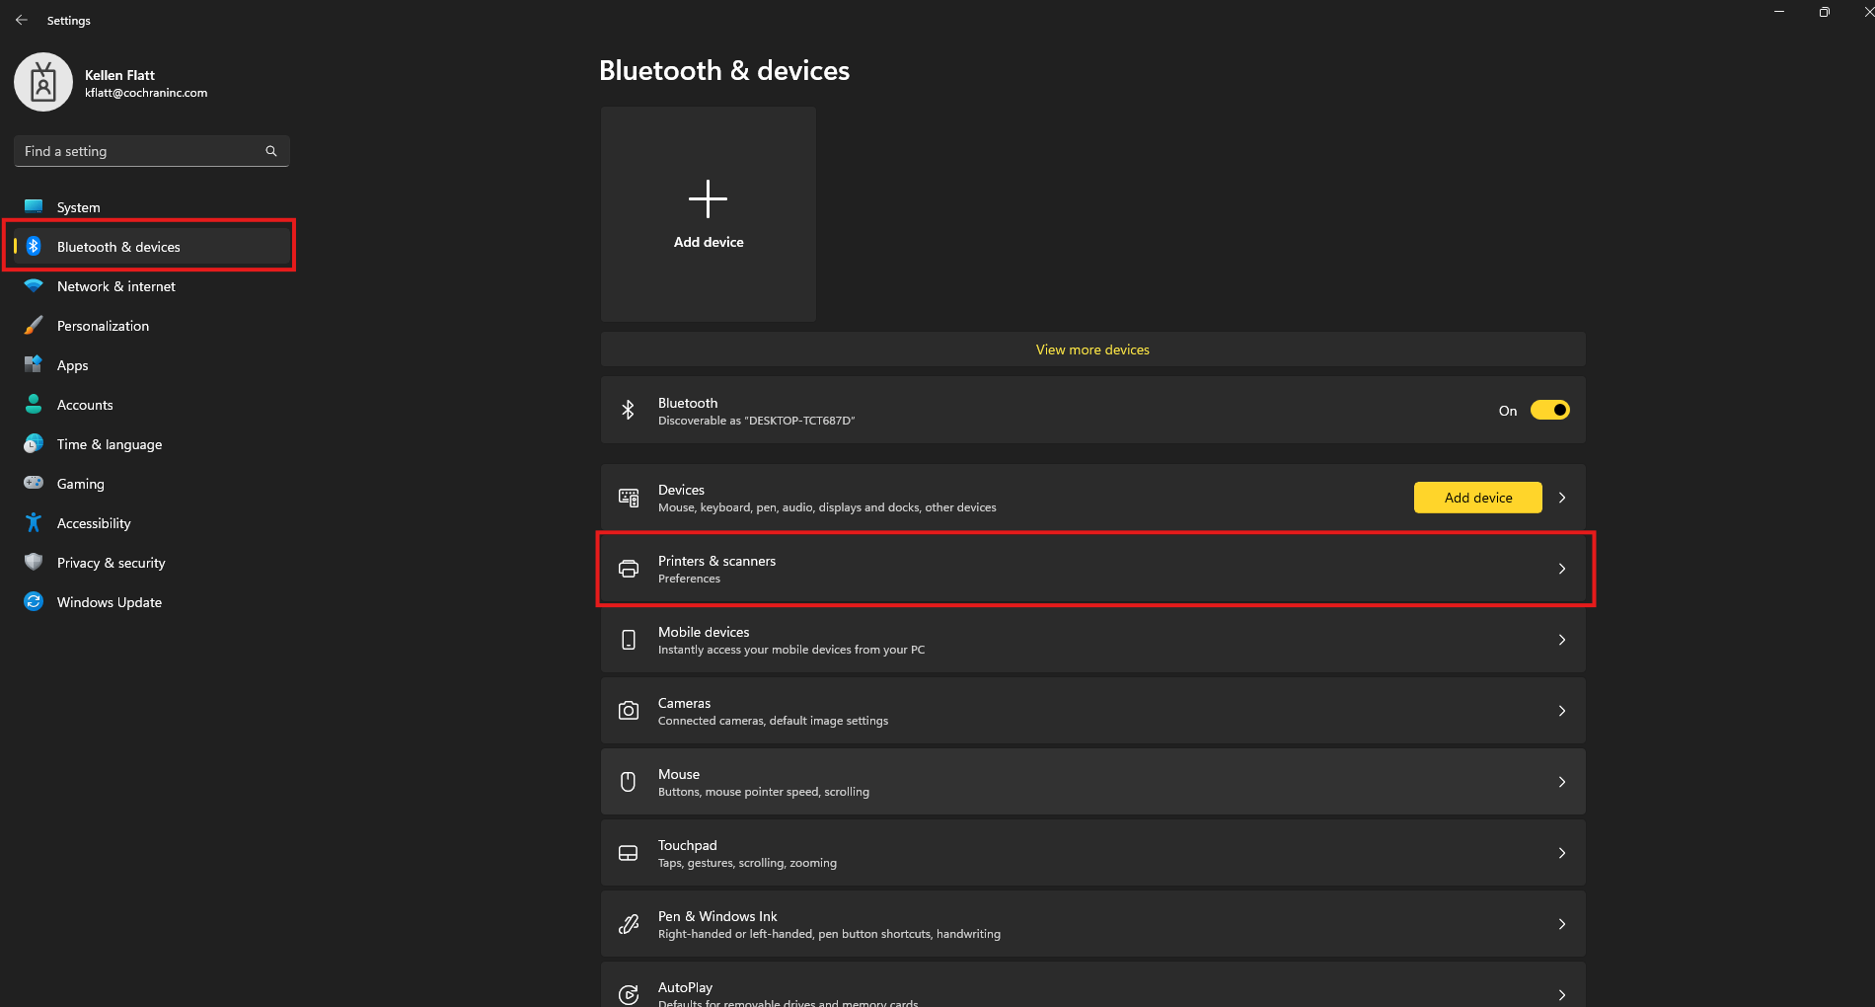Expand Mobile devices with its chevron
Screen dimensions: 1875x1007
(1562, 640)
